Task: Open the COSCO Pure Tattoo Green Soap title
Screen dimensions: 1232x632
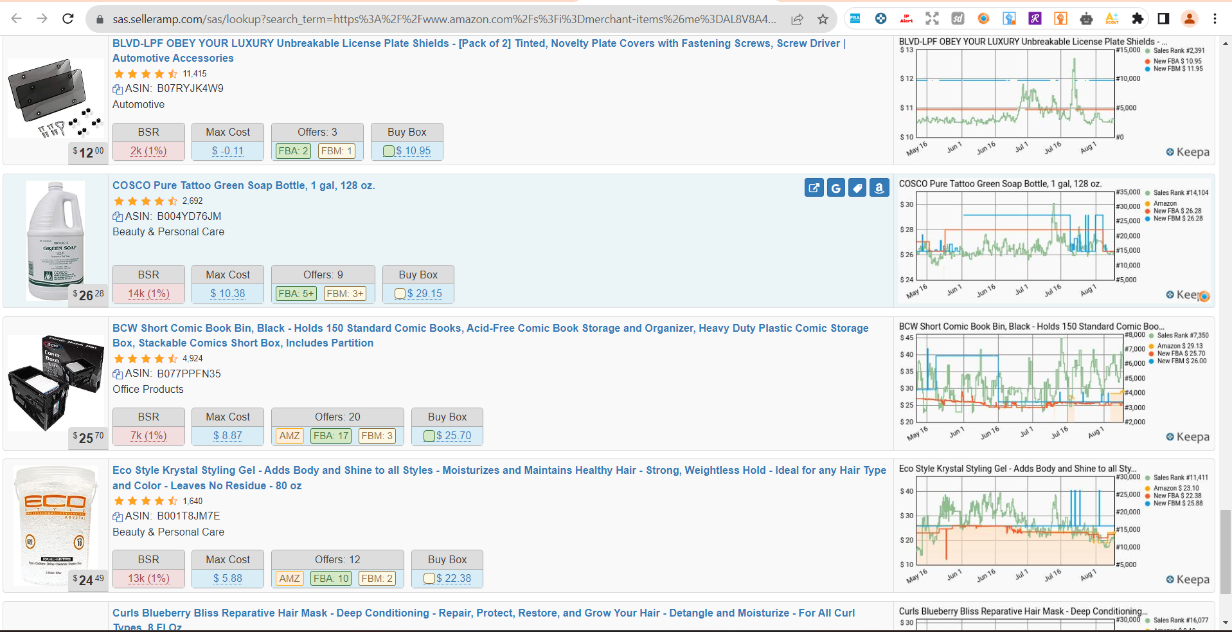Action: click(x=244, y=185)
